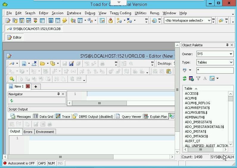The image size is (237, 168).
Task: Pin the Navigator panel
Action: (58, 94)
